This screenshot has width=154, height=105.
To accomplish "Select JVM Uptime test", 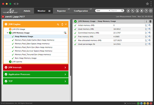I will [x=17, y=62].
